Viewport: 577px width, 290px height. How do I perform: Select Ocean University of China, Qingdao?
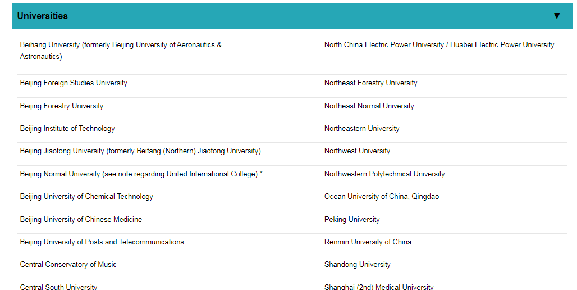pyautogui.click(x=382, y=196)
